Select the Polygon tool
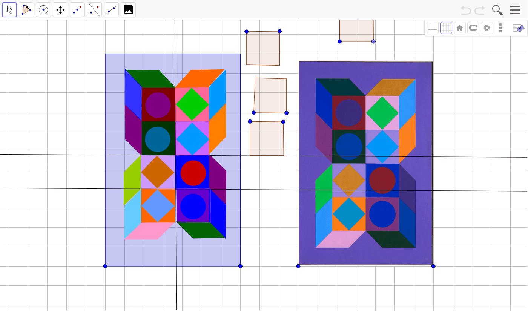This screenshot has width=528, height=311. pos(26,10)
